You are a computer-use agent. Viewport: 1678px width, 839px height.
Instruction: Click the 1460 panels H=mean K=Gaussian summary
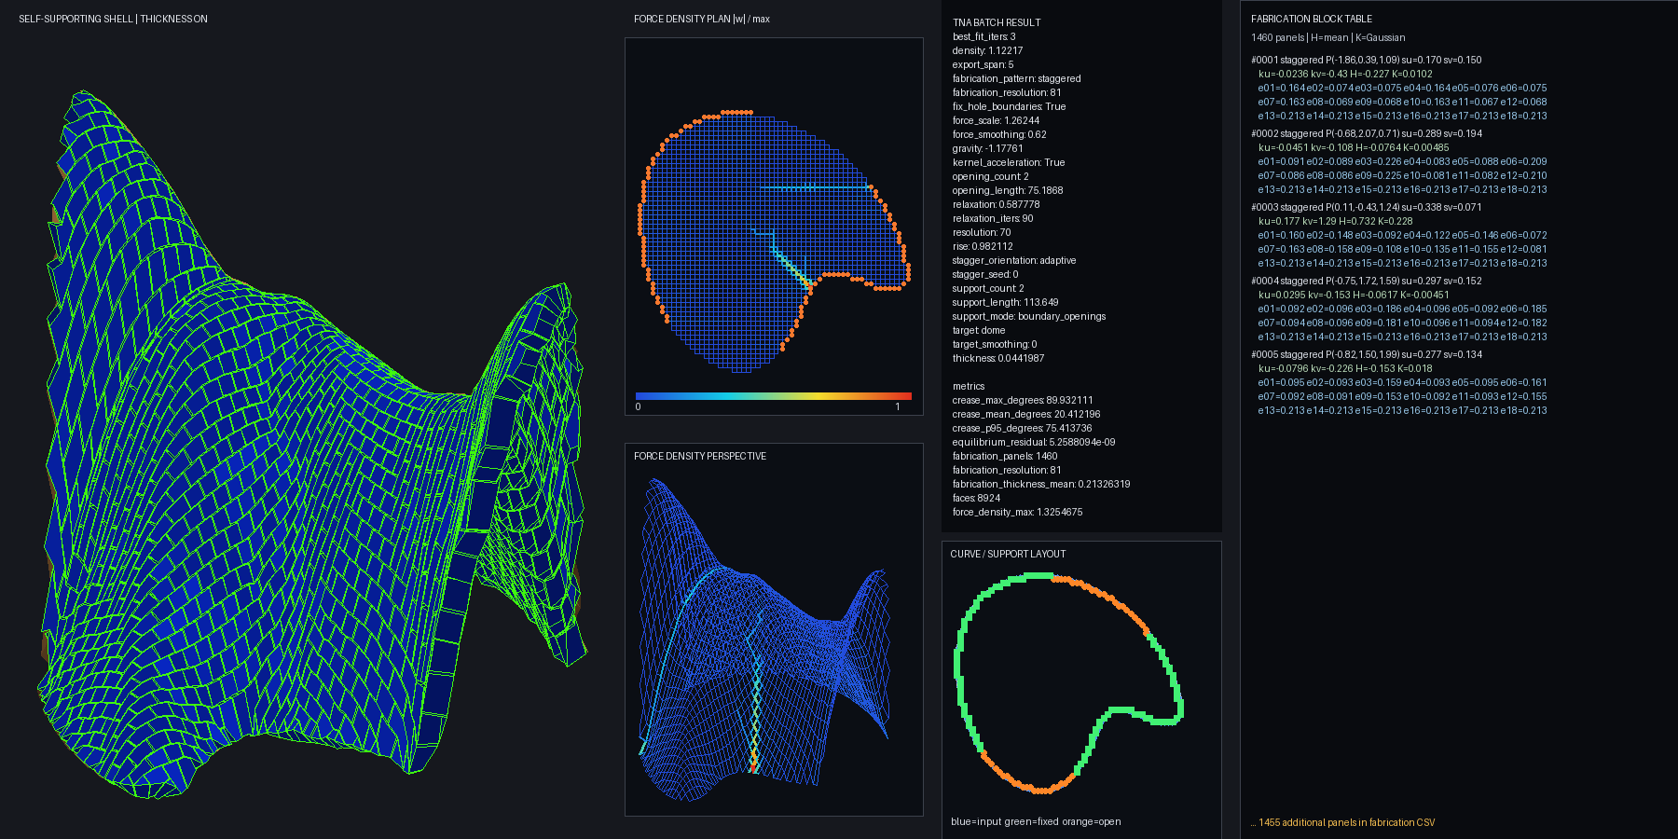pos(1328,37)
